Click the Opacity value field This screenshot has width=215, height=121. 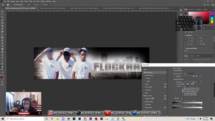pos(197,76)
